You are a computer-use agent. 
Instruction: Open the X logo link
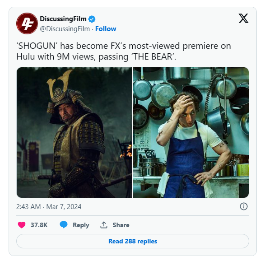pos(243,18)
